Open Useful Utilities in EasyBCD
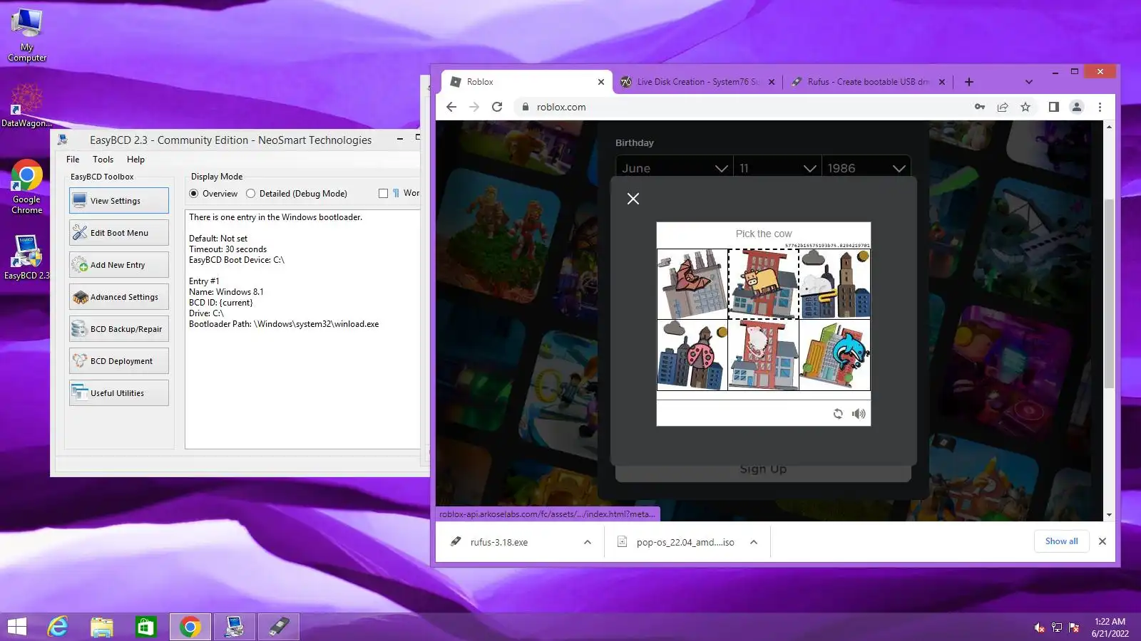 (119, 393)
